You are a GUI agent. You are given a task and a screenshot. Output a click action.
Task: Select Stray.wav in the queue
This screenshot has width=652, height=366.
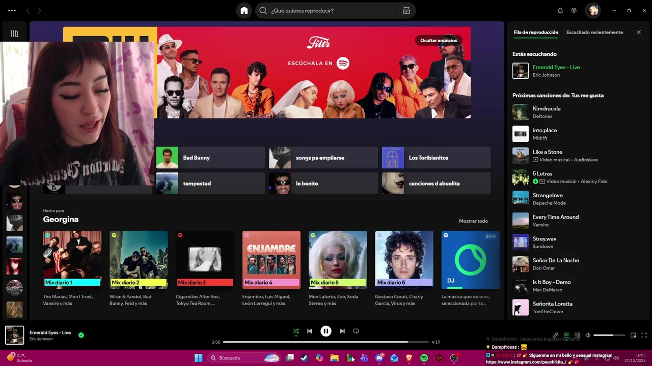(x=578, y=242)
